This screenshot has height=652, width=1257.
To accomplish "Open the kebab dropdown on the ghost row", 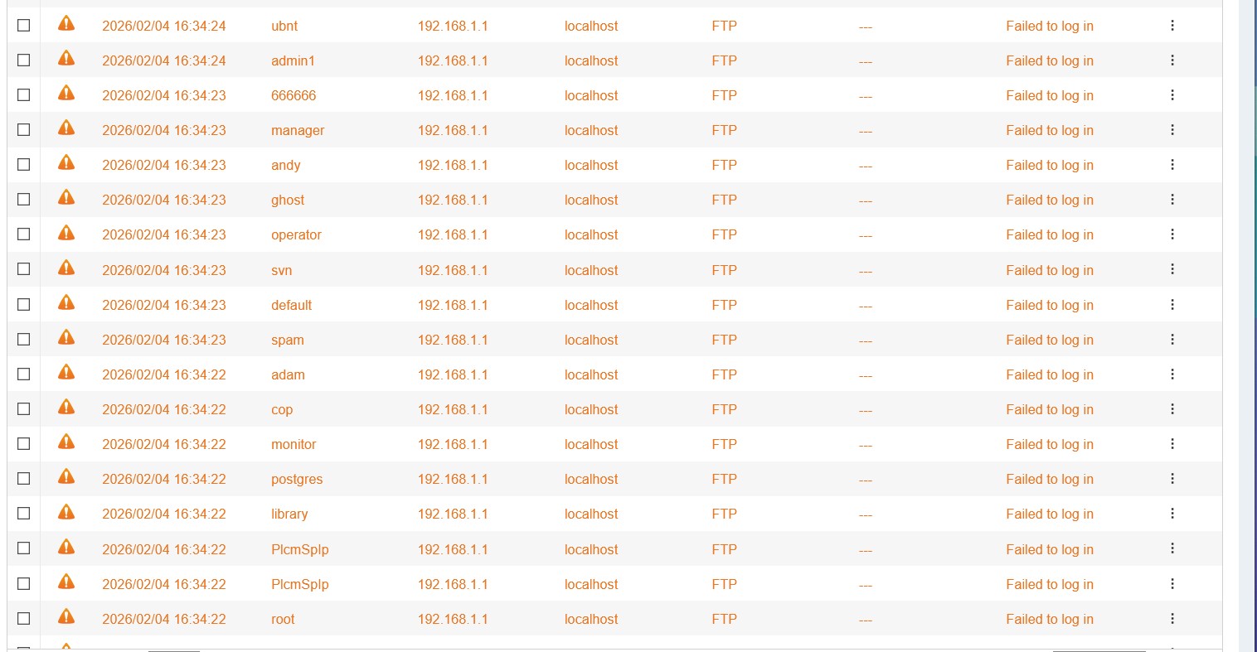I will click(x=1172, y=200).
